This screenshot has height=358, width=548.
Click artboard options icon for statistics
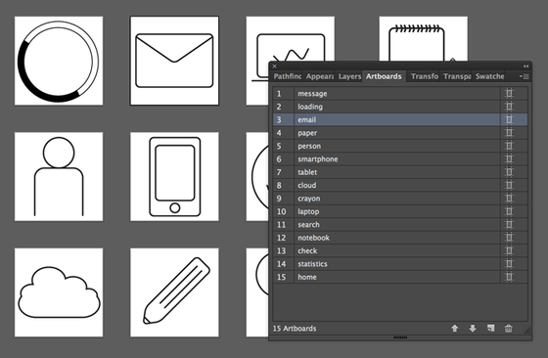click(509, 264)
